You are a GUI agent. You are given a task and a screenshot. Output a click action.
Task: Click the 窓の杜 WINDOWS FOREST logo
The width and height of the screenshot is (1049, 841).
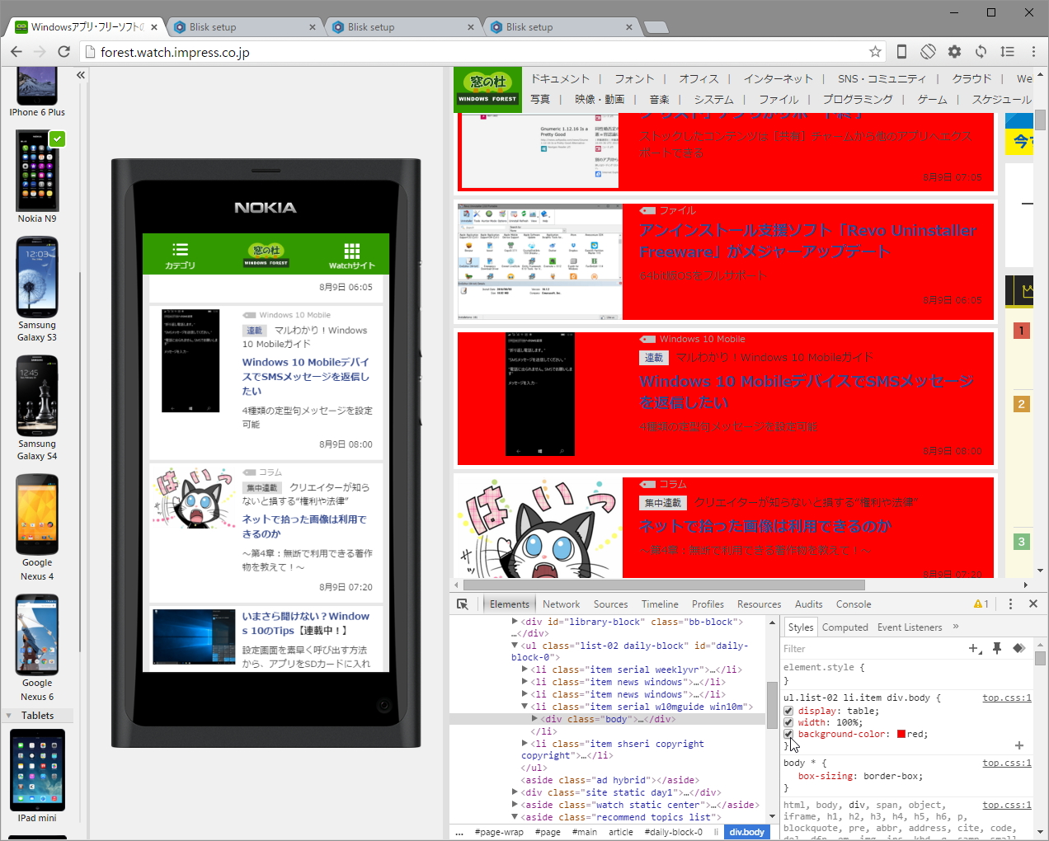[487, 89]
